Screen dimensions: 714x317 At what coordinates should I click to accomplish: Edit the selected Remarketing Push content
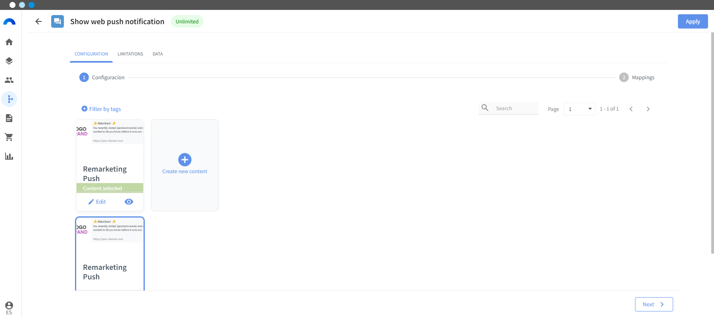pos(97,202)
